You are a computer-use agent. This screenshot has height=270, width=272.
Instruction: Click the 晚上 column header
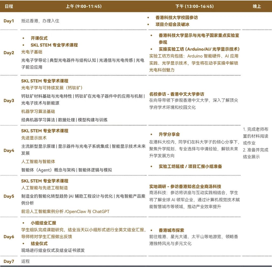256,6
